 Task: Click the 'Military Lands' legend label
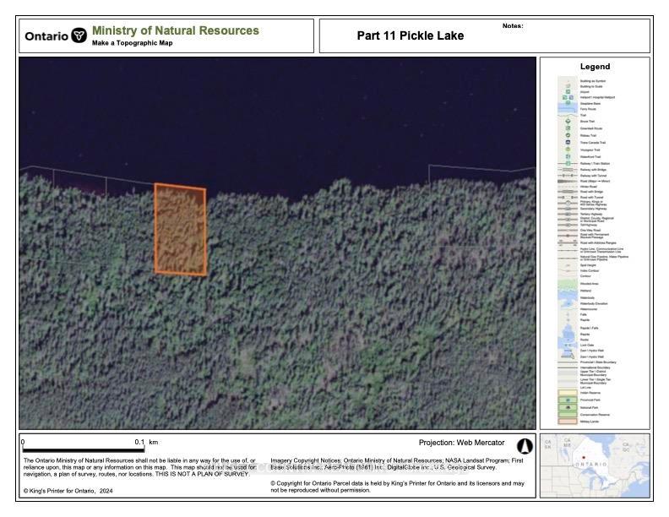tap(590, 422)
